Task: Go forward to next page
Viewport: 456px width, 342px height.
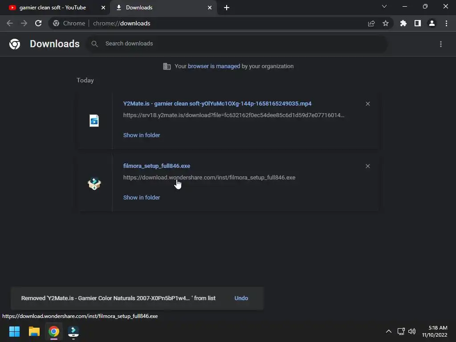Action: (24, 23)
